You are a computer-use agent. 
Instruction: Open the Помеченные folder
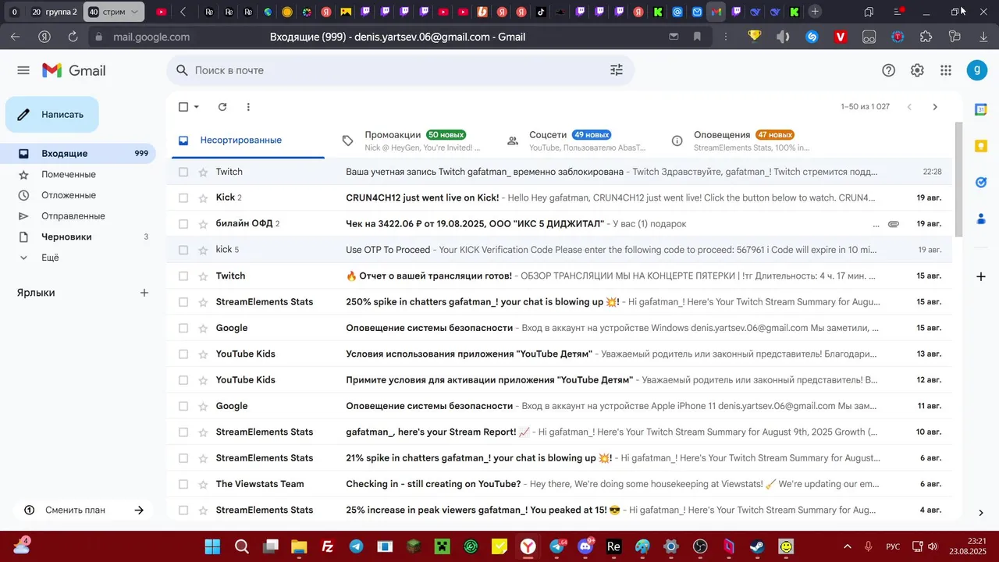[78, 174]
